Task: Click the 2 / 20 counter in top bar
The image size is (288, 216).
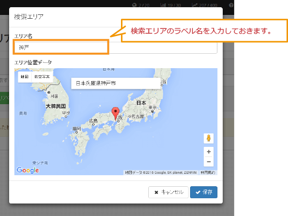Action: [141, 5]
